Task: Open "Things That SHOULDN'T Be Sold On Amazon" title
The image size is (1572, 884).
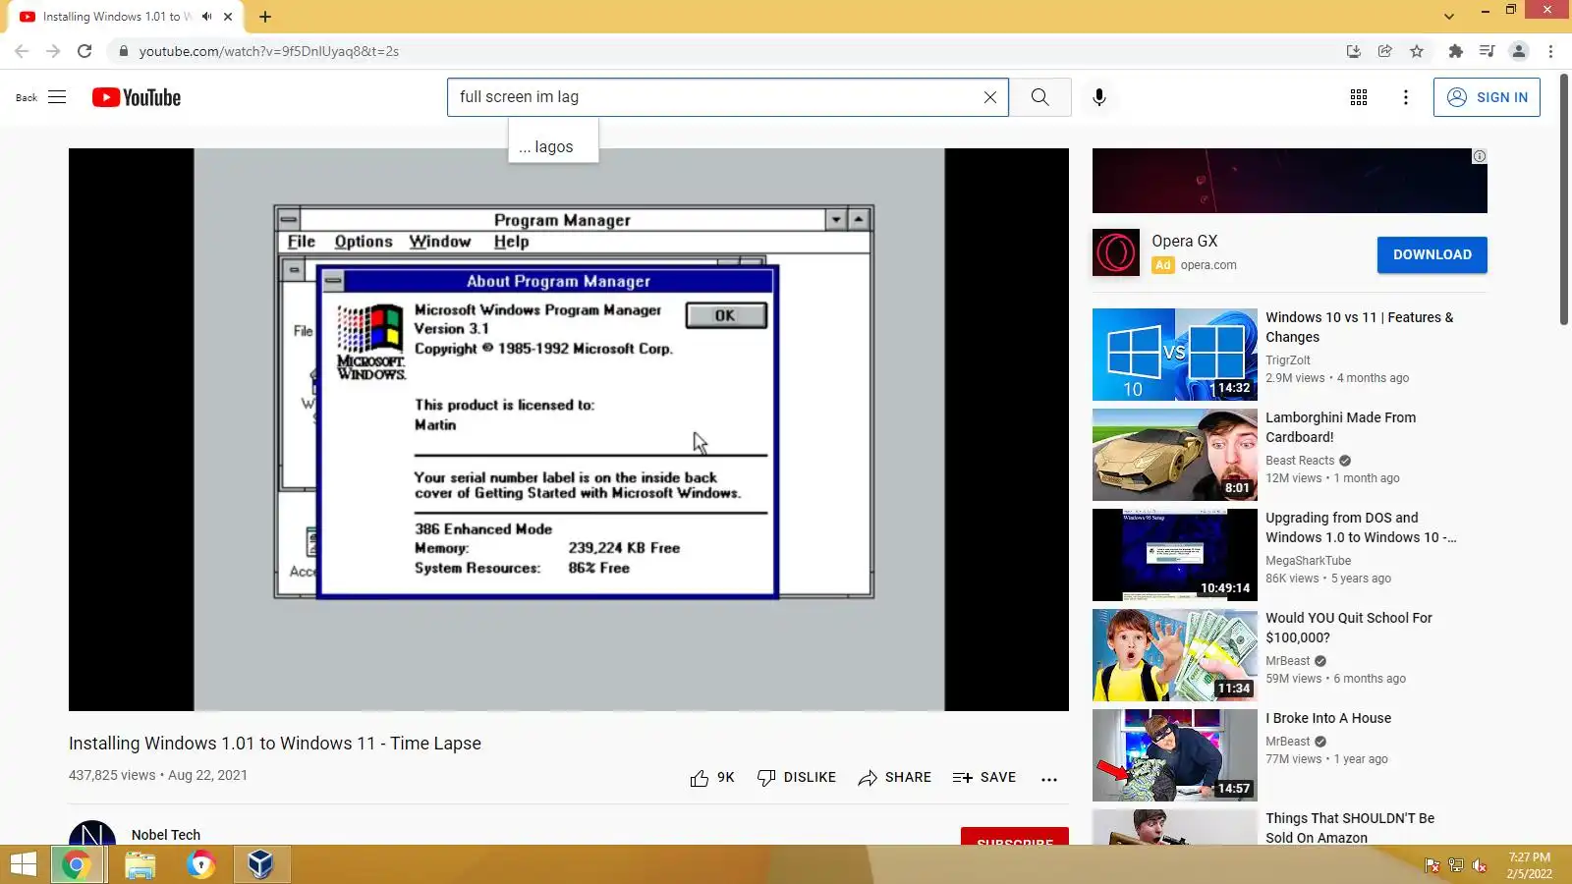Action: pos(1350,828)
